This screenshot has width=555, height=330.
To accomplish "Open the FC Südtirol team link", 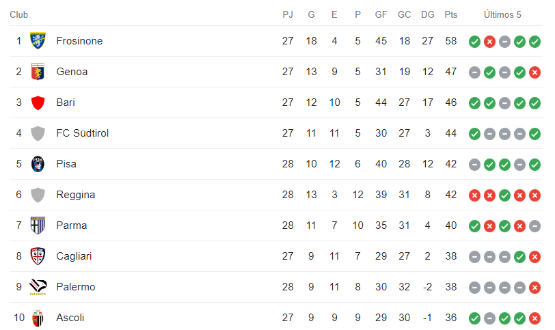I will (x=82, y=133).
